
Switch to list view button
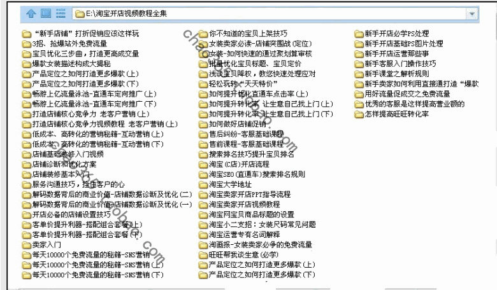[x=61, y=13]
